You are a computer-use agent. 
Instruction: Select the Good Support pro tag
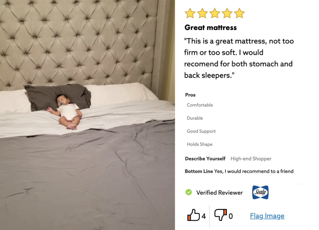[x=201, y=131]
